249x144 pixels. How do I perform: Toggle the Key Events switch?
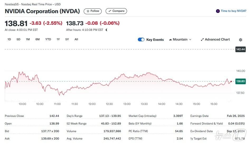[x=141, y=39]
